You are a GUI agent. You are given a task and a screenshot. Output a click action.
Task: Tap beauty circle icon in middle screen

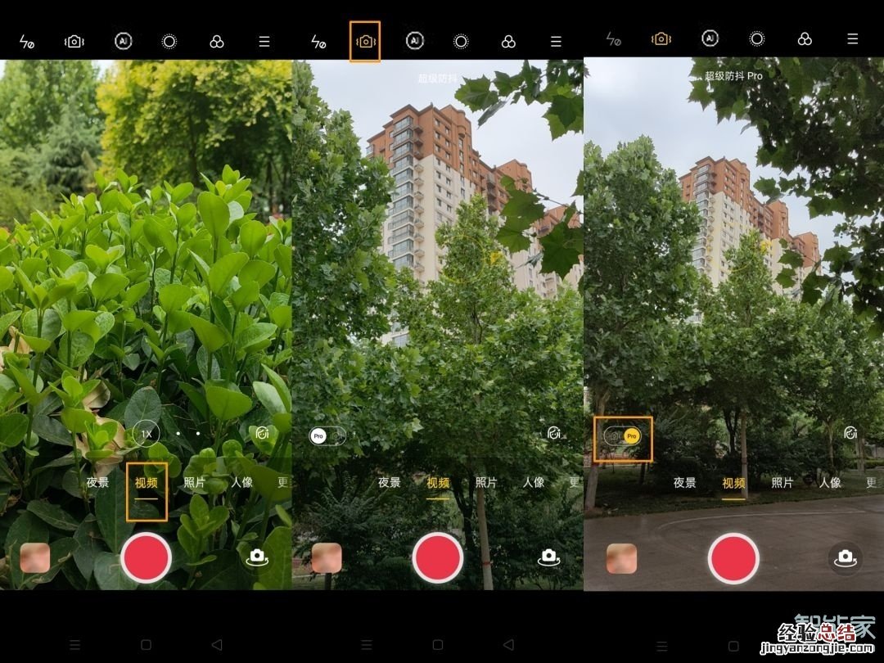(x=461, y=41)
